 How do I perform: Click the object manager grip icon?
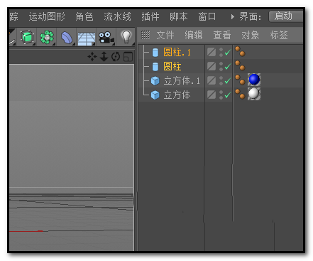(145, 35)
